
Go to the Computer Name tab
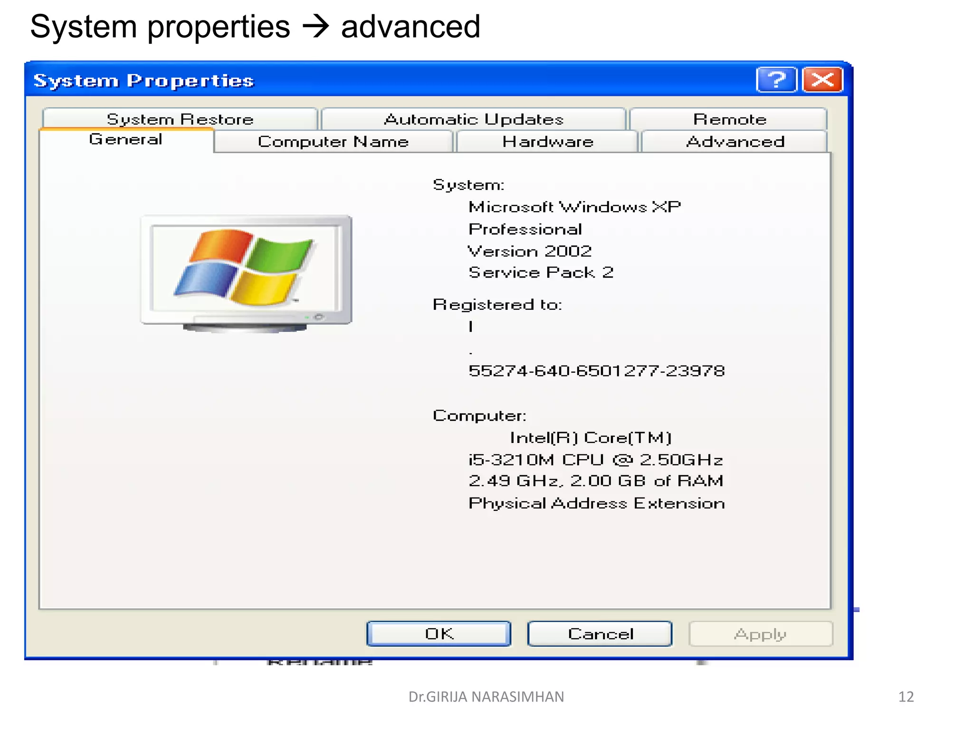tap(333, 142)
